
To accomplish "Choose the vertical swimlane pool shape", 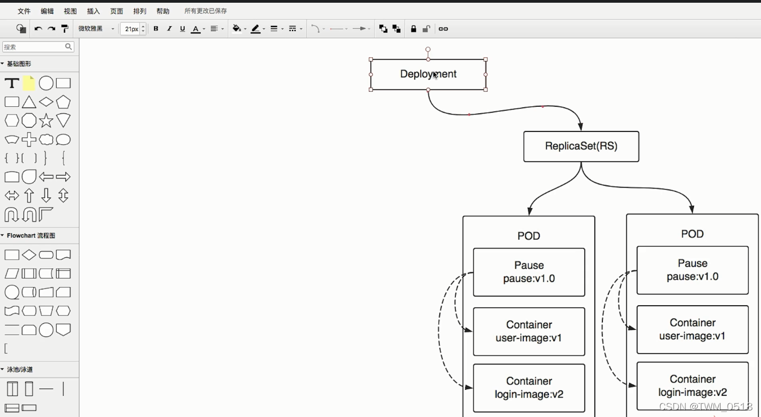I will (12, 389).
